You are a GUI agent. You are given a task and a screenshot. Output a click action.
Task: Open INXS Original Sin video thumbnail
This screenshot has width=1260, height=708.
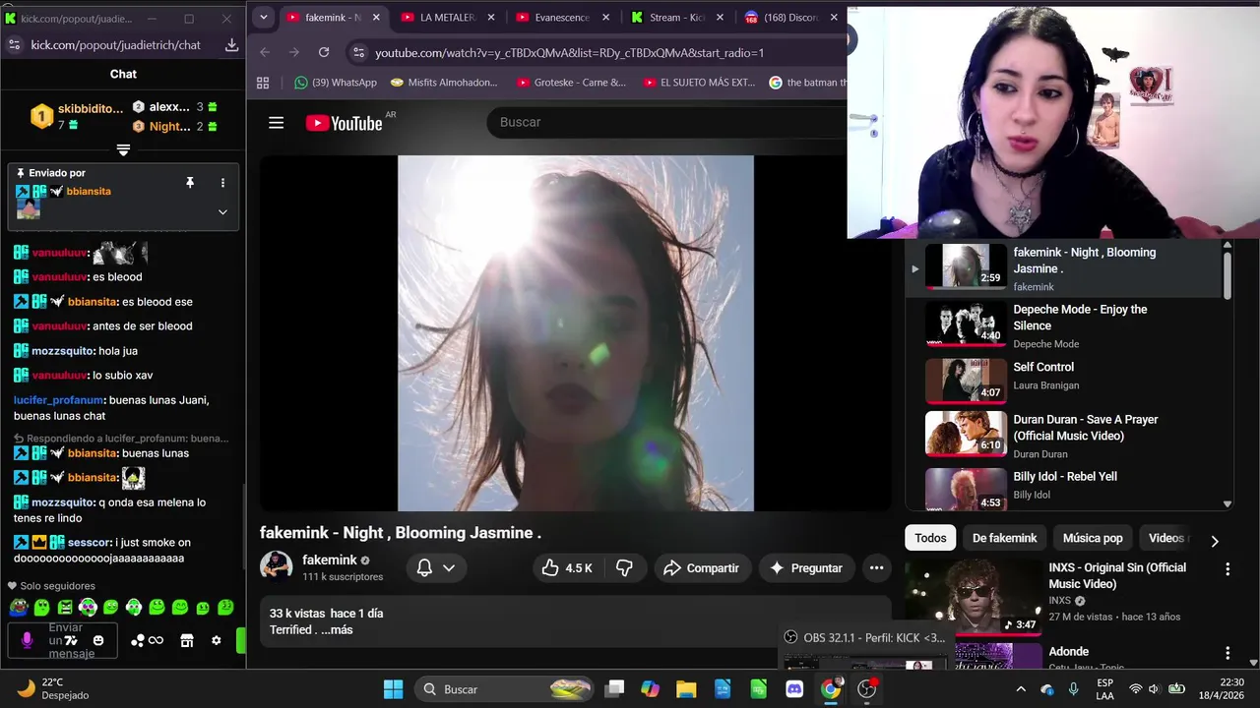pyautogui.click(x=974, y=598)
